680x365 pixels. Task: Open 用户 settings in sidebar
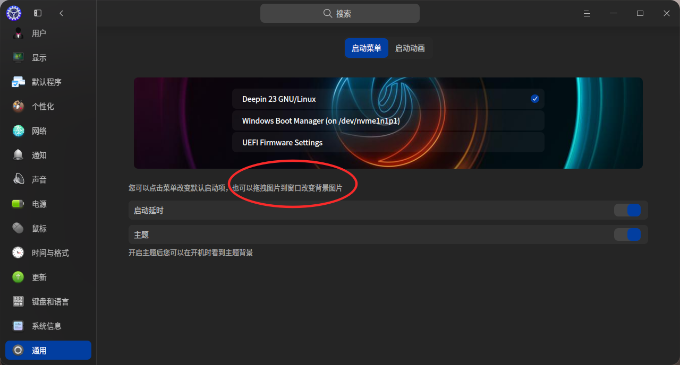coord(48,33)
